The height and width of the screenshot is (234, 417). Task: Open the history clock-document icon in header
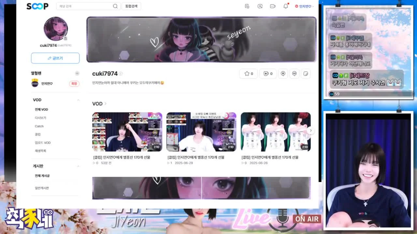pyautogui.click(x=247, y=6)
